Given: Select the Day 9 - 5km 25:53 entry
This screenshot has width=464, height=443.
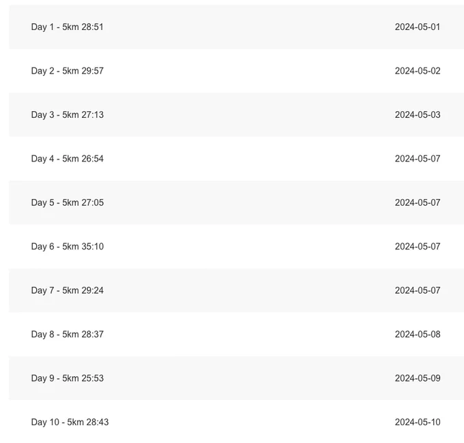Looking at the screenshot, I should pos(237,378).
